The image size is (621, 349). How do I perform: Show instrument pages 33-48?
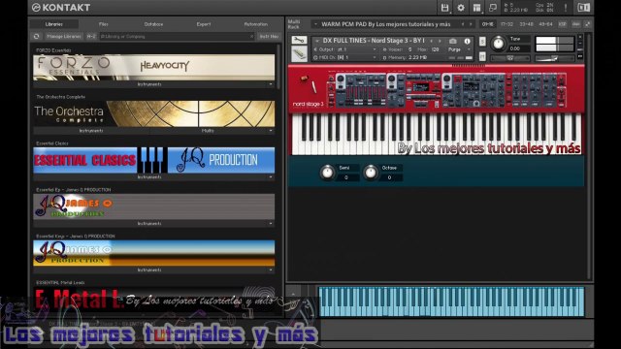pos(526,24)
